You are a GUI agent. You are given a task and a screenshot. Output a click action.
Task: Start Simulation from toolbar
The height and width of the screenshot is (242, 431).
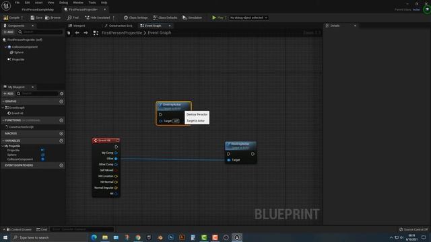(x=192, y=17)
